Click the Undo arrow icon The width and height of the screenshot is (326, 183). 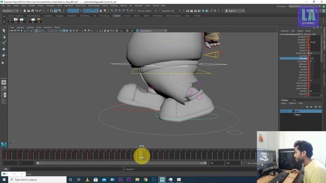click(37, 11)
